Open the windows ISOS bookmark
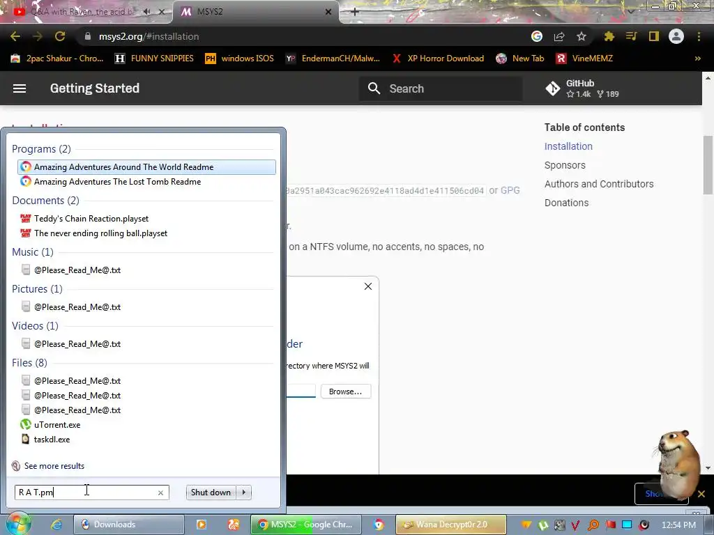Image resolution: width=714 pixels, height=535 pixels. pyautogui.click(x=240, y=59)
